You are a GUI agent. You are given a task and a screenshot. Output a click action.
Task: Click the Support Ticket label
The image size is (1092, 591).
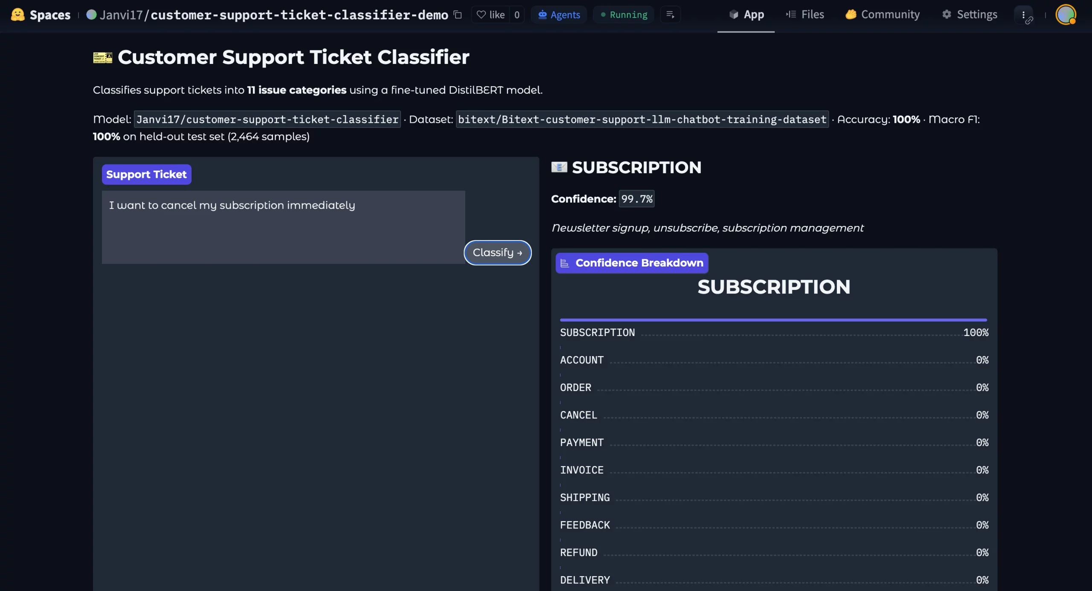pos(146,174)
